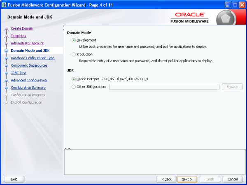Screen dimensions: 247x185
Task: Select the Development domain mode
Action: (x=74, y=40)
